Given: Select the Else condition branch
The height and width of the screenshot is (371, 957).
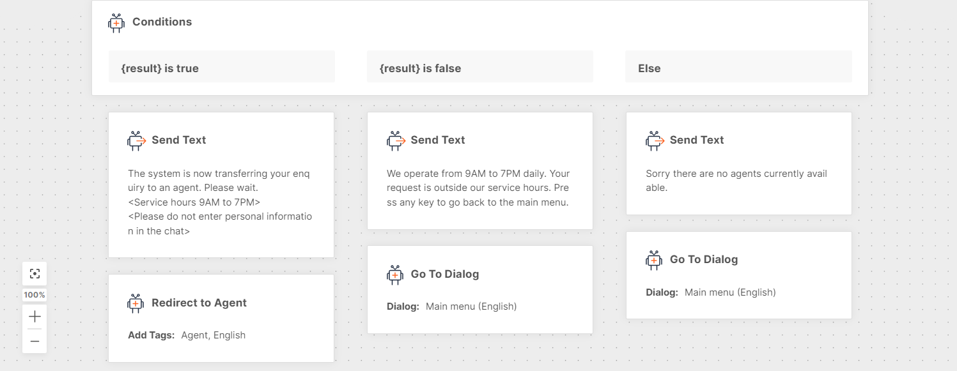Looking at the screenshot, I should (738, 67).
